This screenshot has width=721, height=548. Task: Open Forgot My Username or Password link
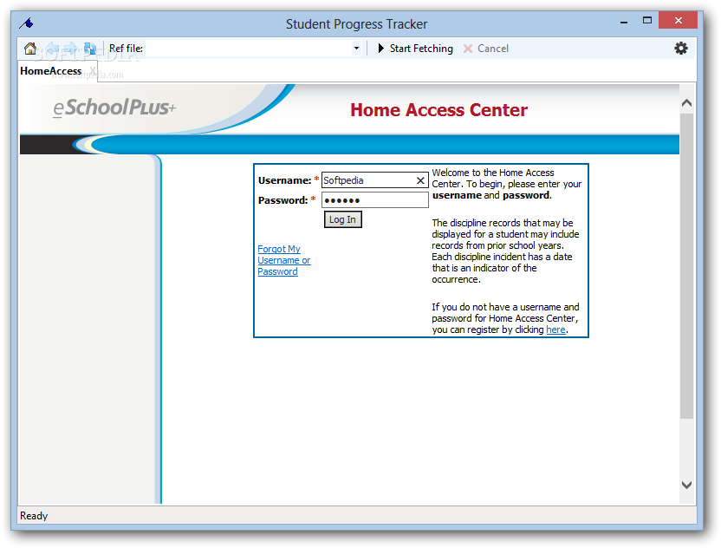click(283, 260)
